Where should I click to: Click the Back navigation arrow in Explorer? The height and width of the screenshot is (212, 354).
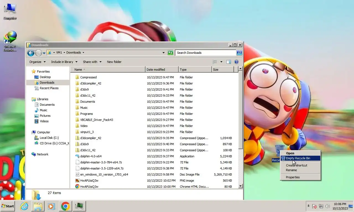tap(31, 53)
